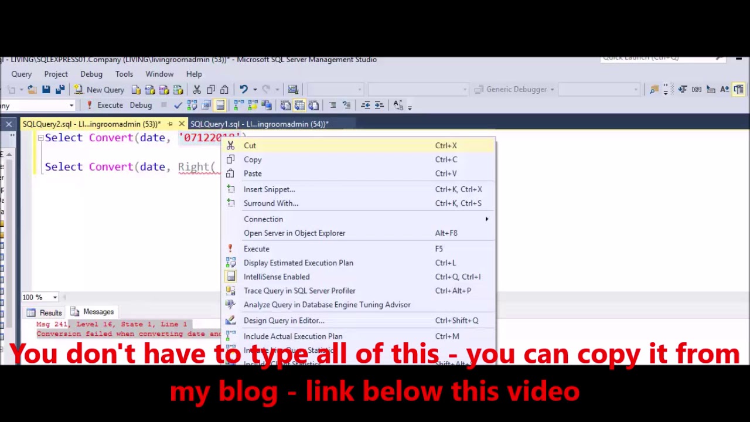750x422 pixels.
Task: Click the New Query button
Action: [99, 90]
